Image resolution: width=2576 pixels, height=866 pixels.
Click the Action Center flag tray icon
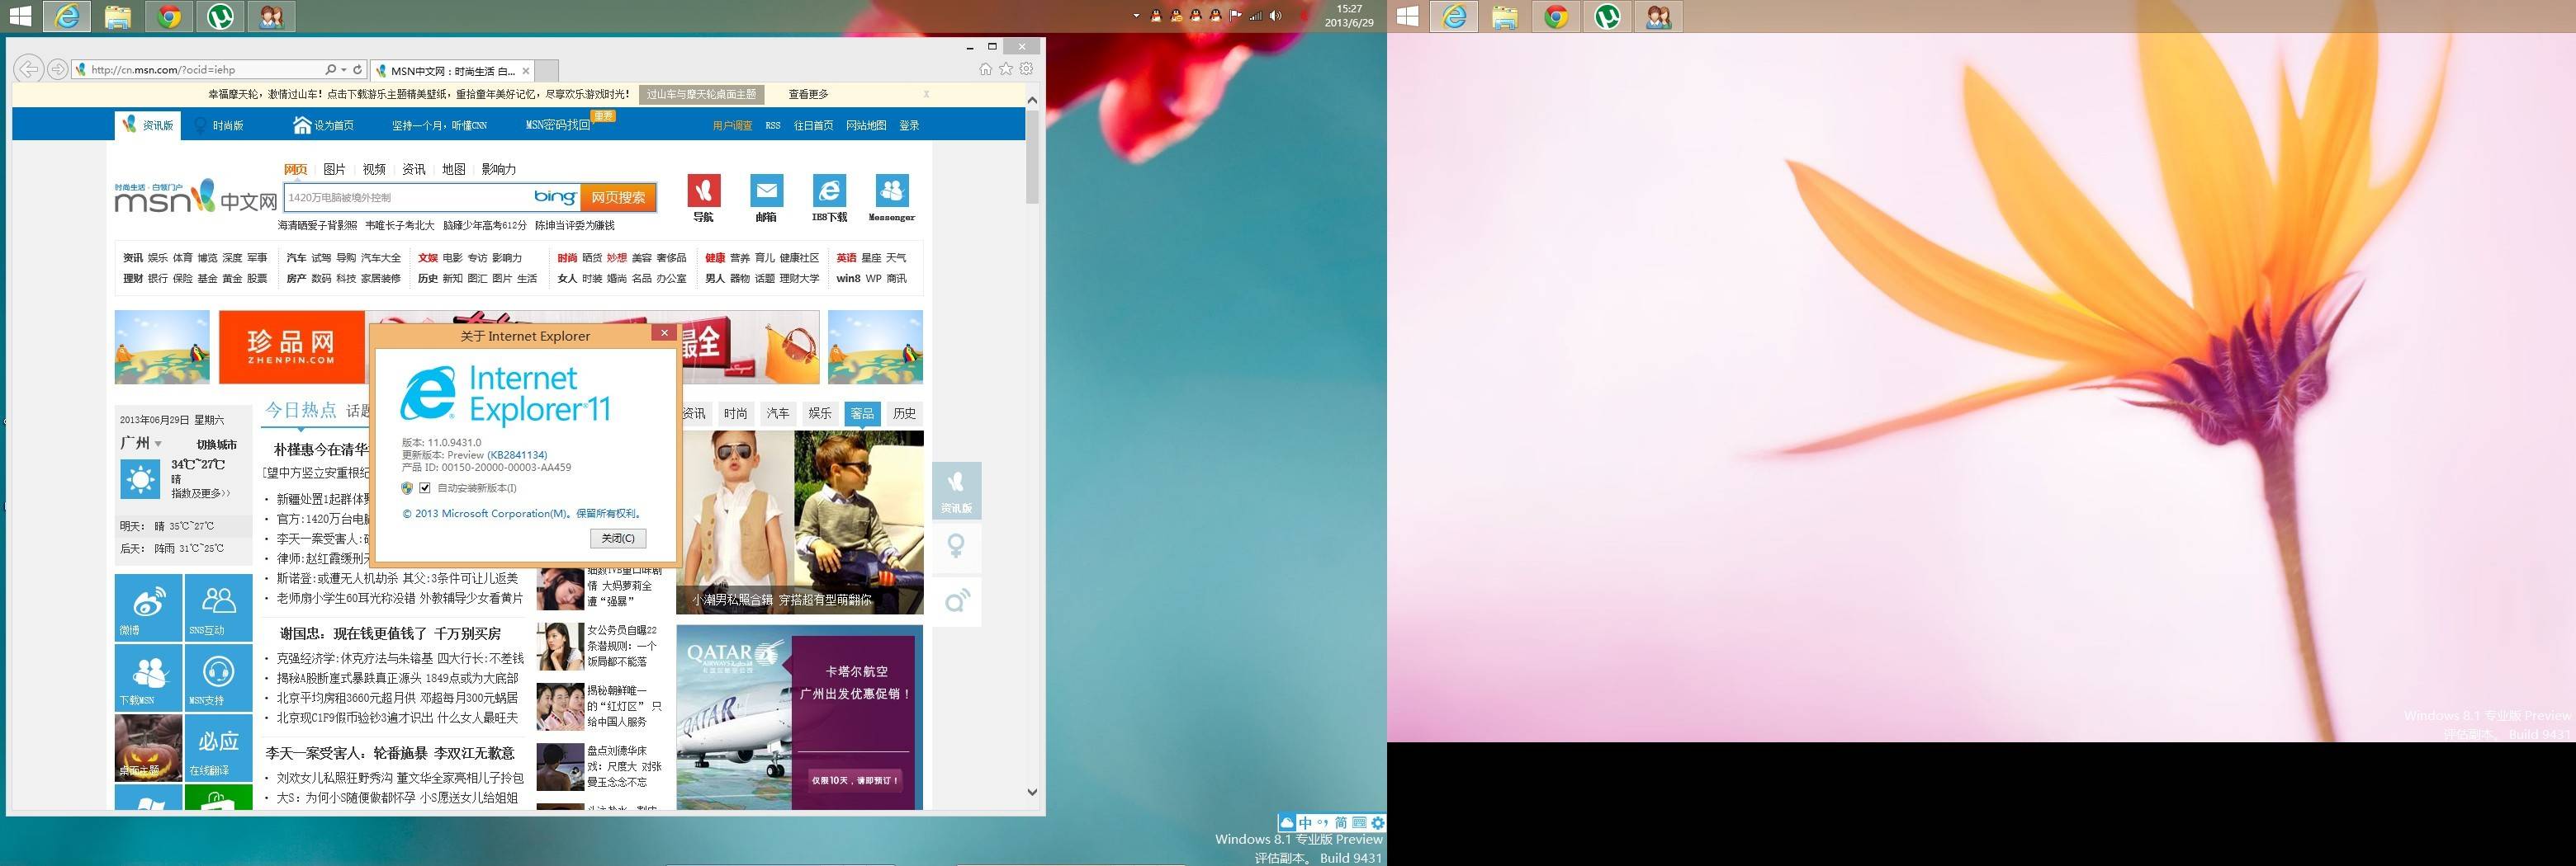tap(1236, 16)
